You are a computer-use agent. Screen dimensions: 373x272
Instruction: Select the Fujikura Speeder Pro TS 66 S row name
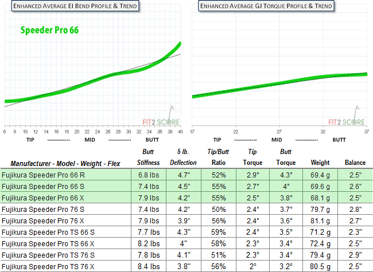pyautogui.click(x=48, y=232)
